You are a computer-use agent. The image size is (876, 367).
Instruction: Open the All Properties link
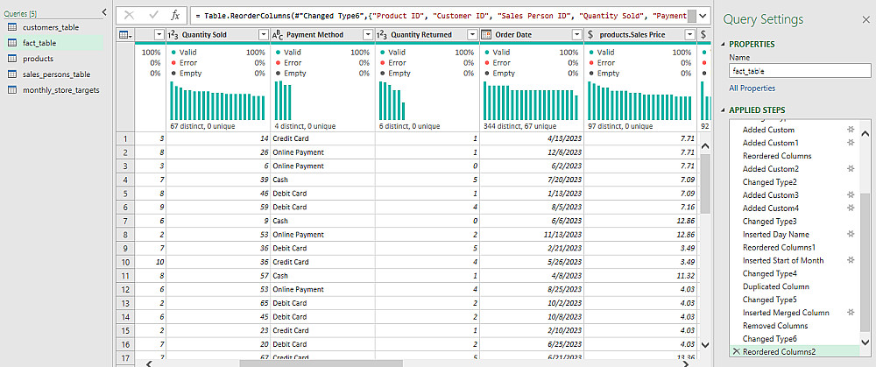(752, 88)
